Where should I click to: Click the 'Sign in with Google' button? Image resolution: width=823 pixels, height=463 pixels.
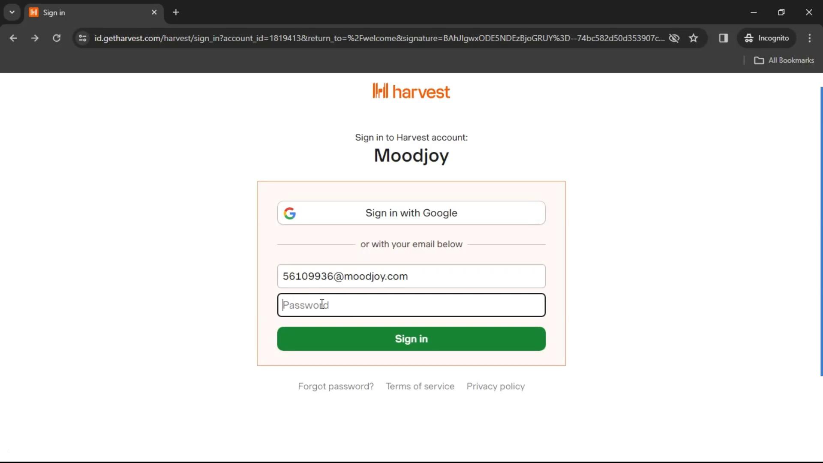(x=411, y=213)
